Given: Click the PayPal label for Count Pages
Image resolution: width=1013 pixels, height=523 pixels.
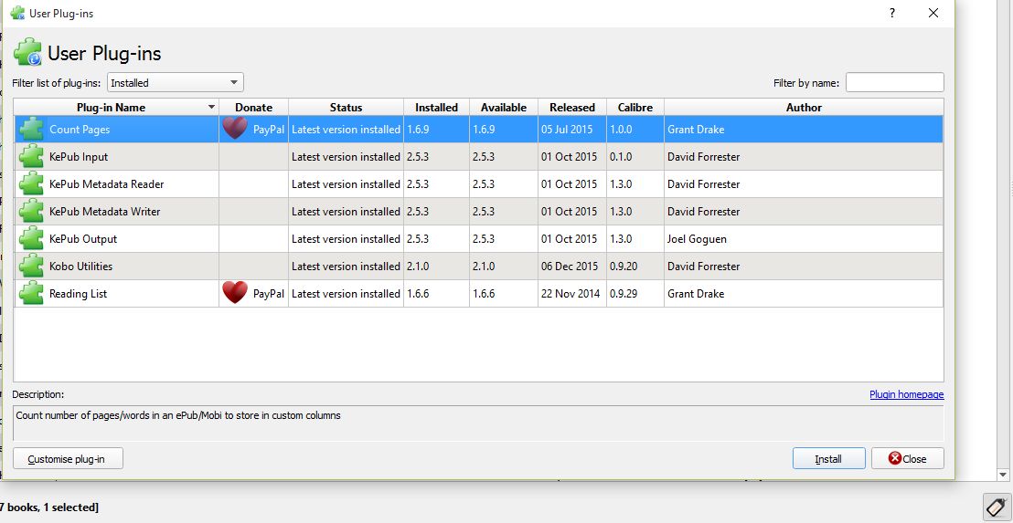Looking at the screenshot, I should [268, 129].
